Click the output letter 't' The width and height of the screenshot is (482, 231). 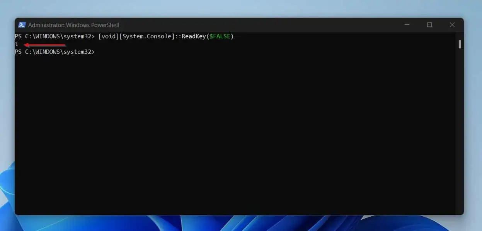[x=16, y=44]
